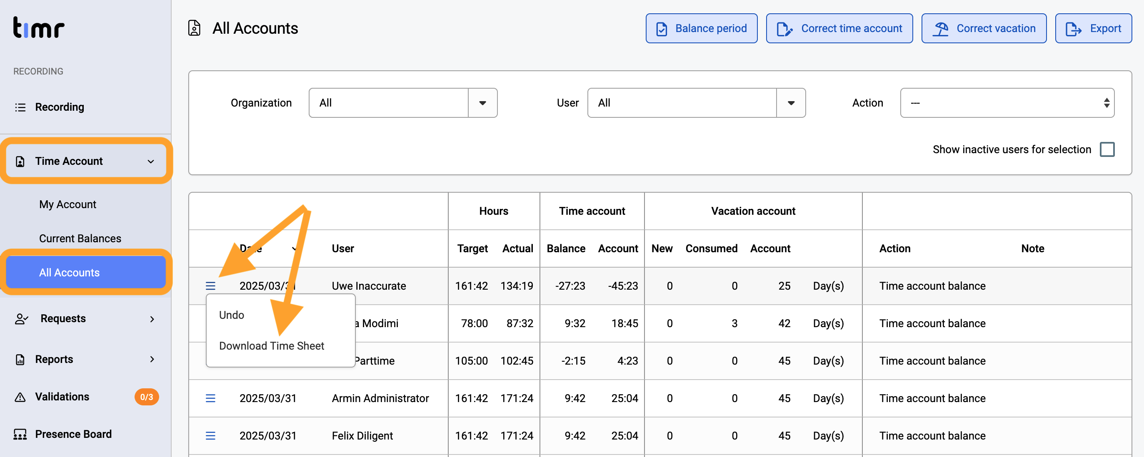Click the 0/3 Validations badge
Image resolution: width=1144 pixels, height=457 pixels.
tap(147, 397)
